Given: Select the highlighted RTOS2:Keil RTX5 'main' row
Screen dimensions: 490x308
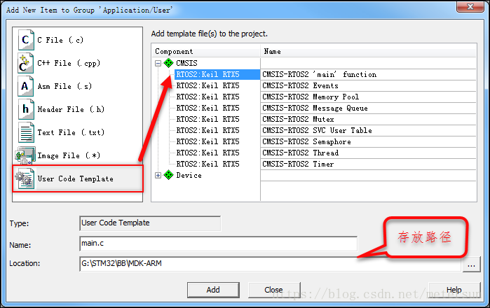Looking at the screenshot, I should [x=217, y=75].
